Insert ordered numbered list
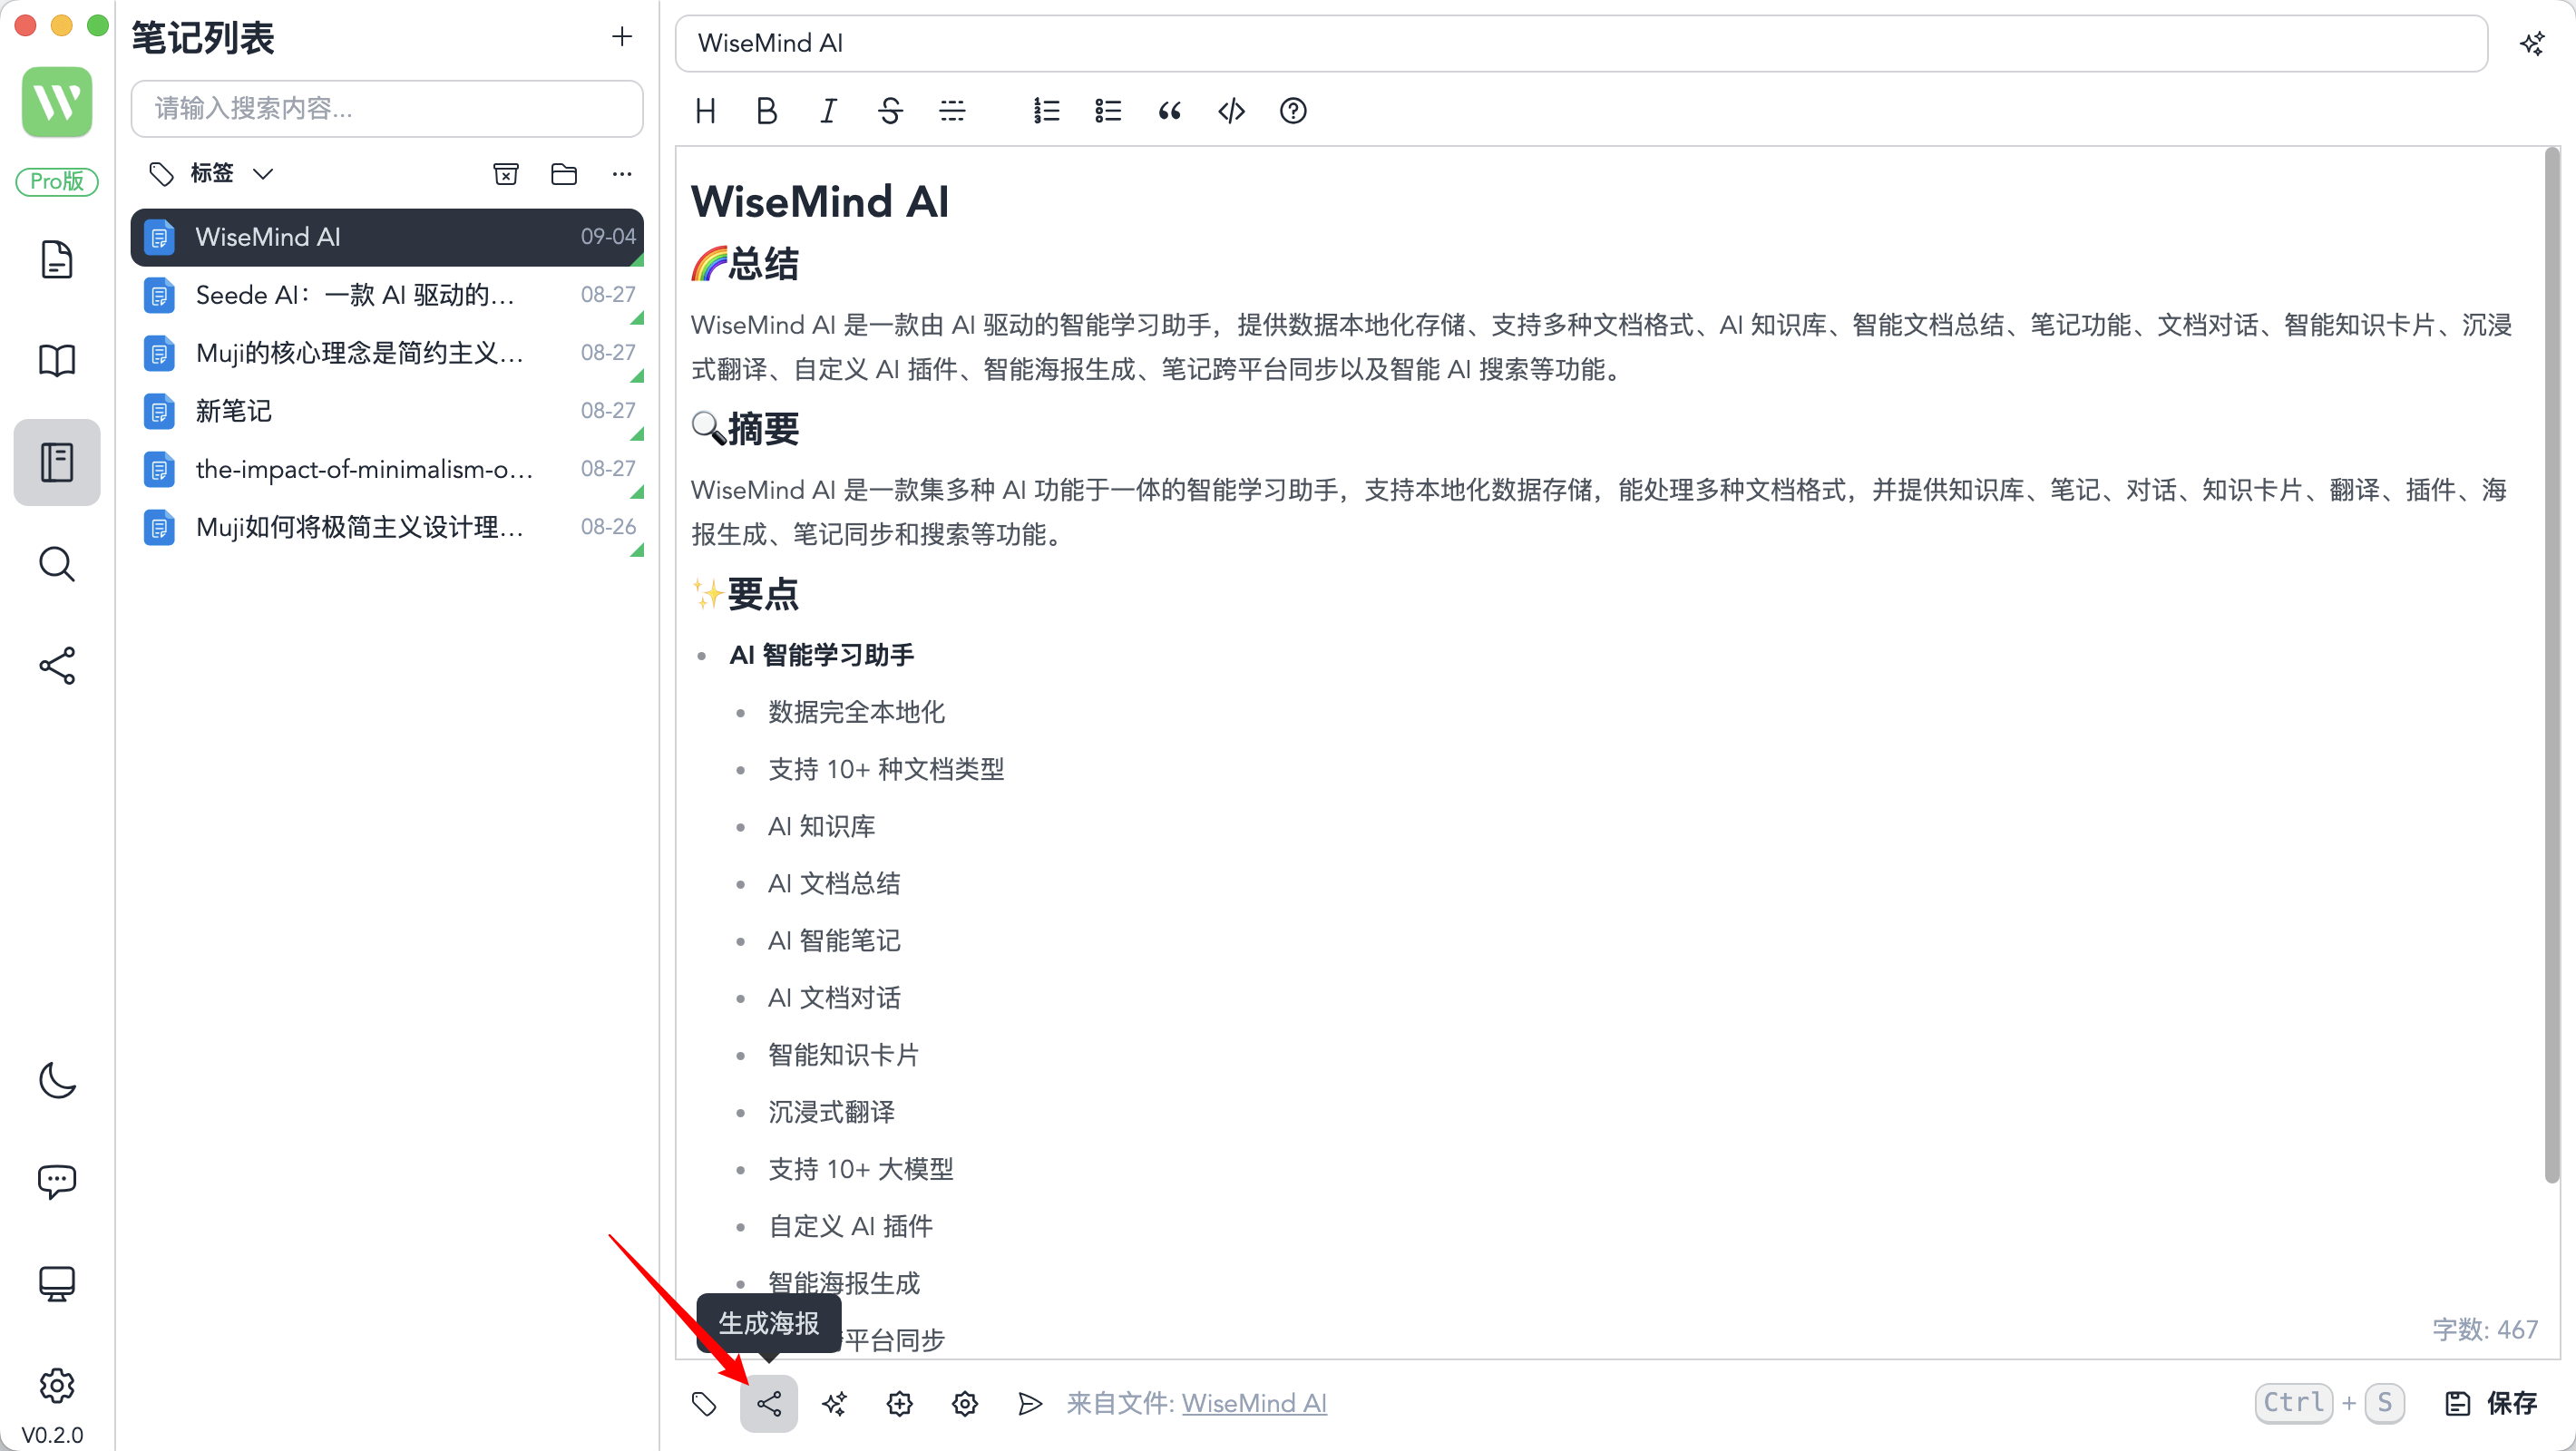Viewport: 2576px width, 1451px height. click(x=1046, y=111)
